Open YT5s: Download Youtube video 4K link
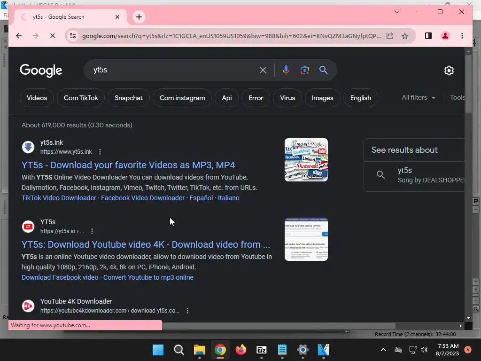This screenshot has height=361, width=481. pyautogui.click(x=146, y=244)
